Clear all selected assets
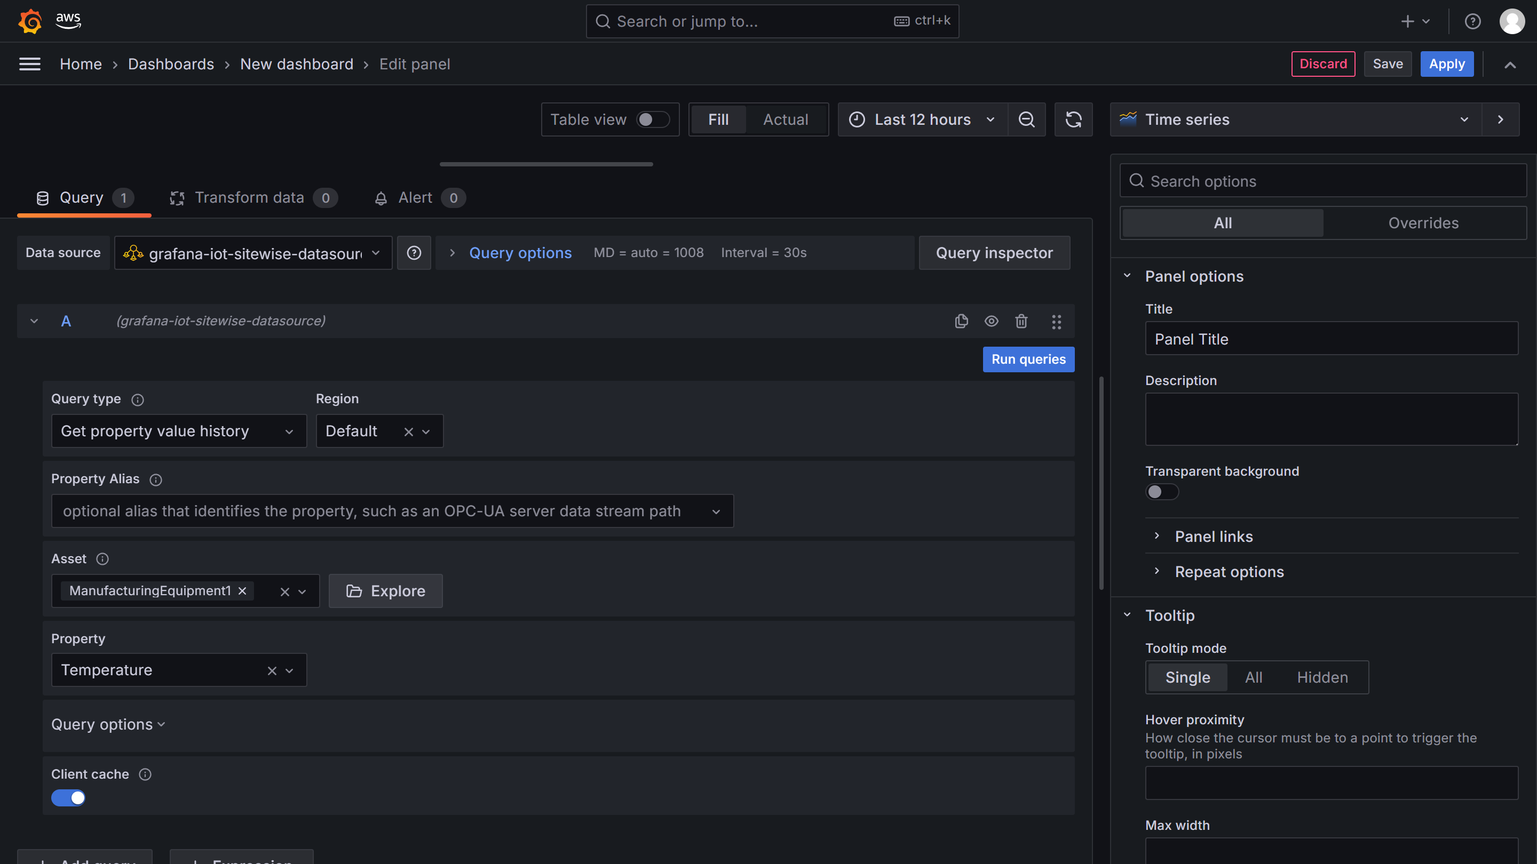 284,591
